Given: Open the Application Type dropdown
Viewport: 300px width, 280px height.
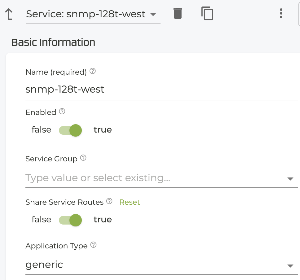Looking at the screenshot, I should pyautogui.click(x=290, y=265).
